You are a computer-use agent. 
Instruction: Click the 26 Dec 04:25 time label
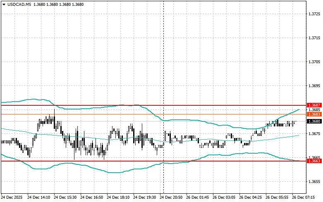[250, 197]
